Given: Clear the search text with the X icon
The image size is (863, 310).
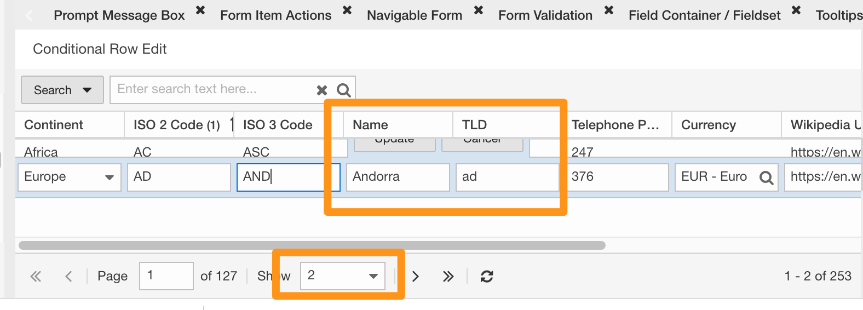Looking at the screenshot, I should (x=322, y=90).
